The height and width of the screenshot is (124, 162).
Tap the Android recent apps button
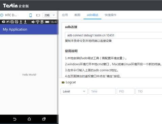click(x=44, y=119)
